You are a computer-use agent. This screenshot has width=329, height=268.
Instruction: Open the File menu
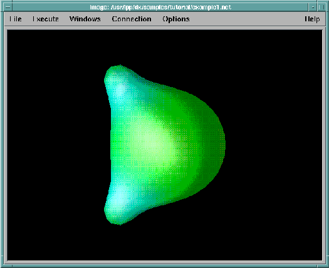(x=15, y=19)
